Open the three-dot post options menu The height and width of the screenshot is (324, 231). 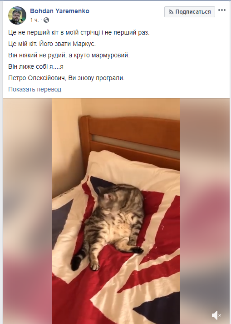coord(222,10)
